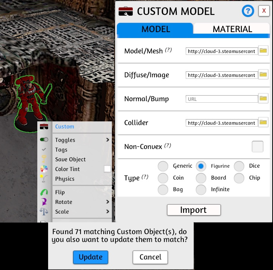
Task: Click the Non-Convex tooltip question mark
Action: pos(168,146)
